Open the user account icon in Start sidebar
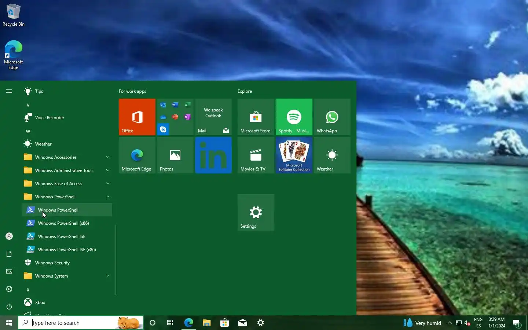The width and height of the screenshot is (528, 330). 9,236
